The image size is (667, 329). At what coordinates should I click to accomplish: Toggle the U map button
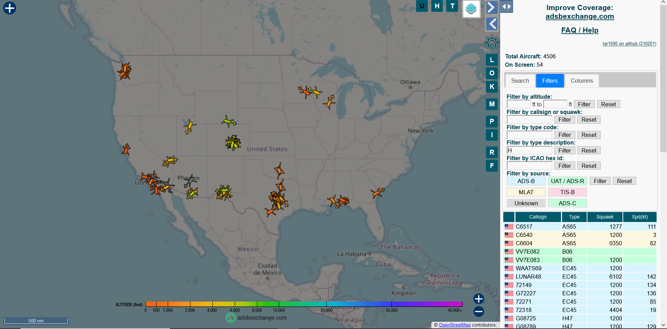422,6
